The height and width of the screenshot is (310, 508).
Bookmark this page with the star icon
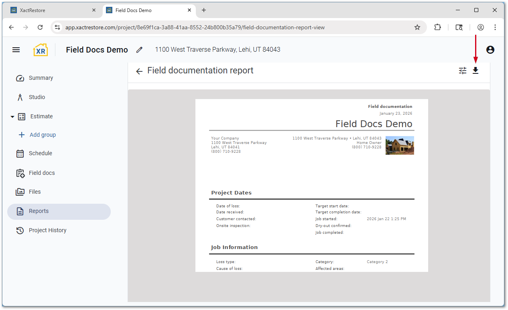[x=417, y=27]
